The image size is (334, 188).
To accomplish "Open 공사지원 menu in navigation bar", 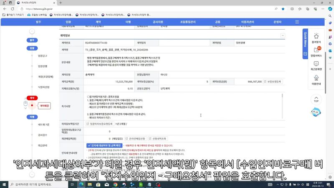I will [158, 22].
